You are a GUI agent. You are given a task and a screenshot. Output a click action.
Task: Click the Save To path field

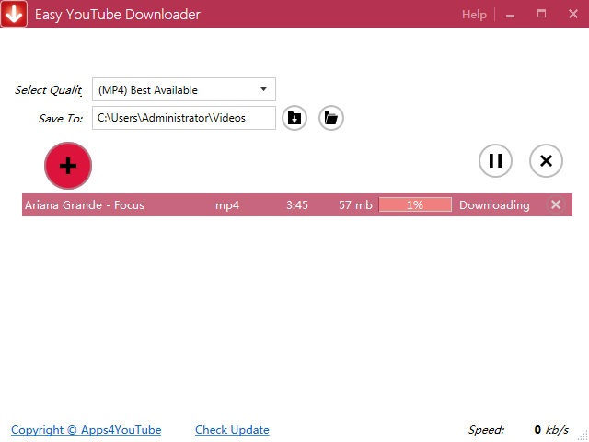click(183, 118)
